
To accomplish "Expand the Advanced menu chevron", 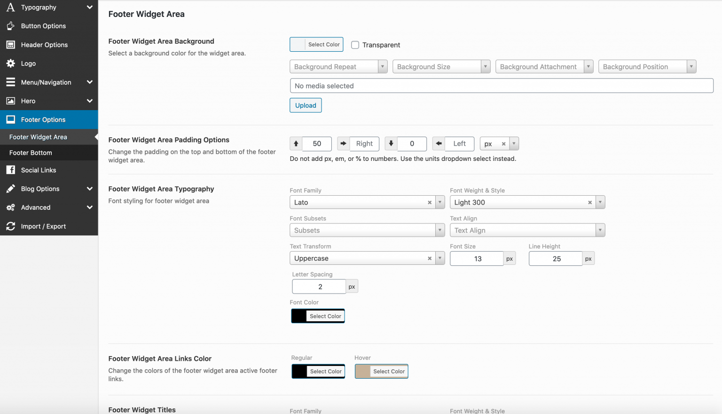I will click(90, 207).
